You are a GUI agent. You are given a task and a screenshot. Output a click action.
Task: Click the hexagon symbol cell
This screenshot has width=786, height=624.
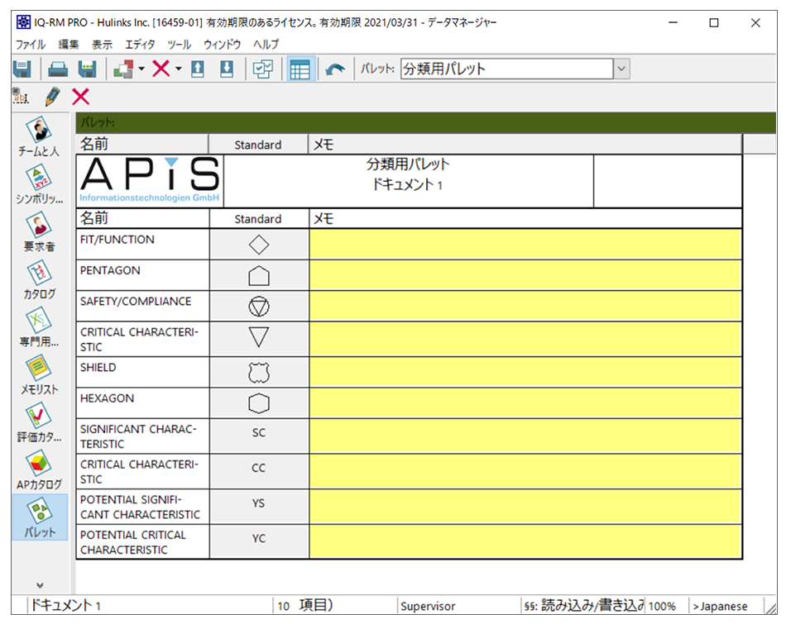(259, 403)
